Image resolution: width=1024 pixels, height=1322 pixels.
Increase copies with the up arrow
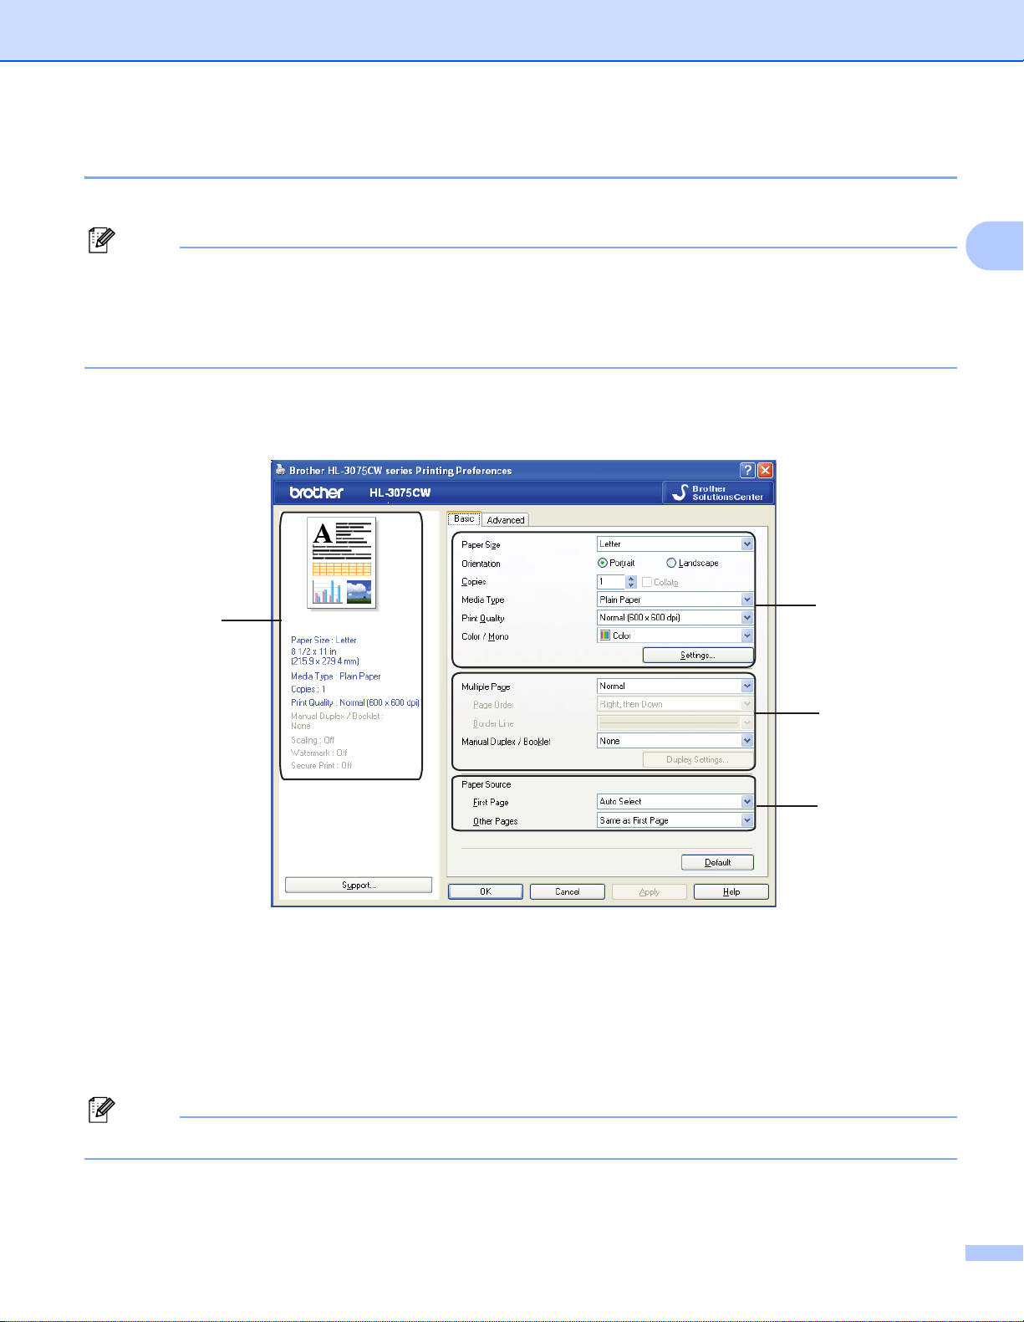point(631,578)
